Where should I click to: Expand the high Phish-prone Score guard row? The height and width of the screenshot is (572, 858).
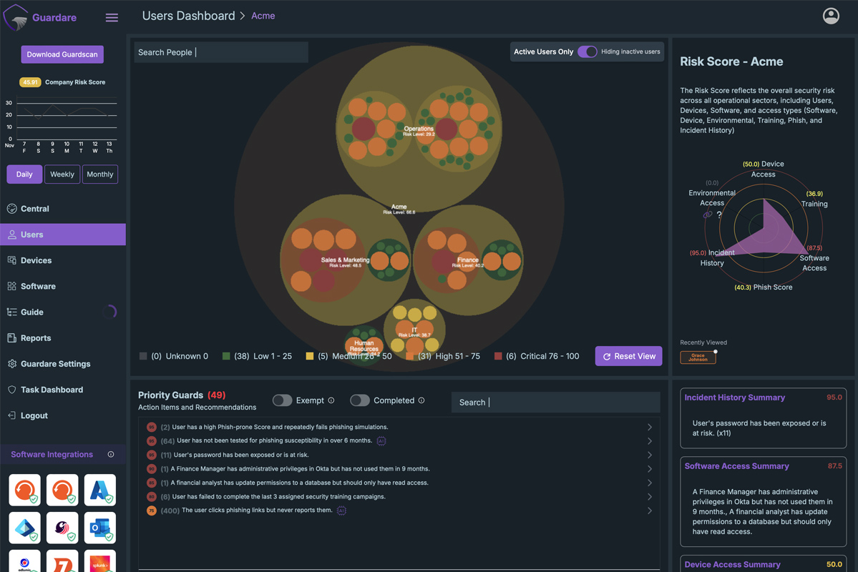(x=649, y=427)
